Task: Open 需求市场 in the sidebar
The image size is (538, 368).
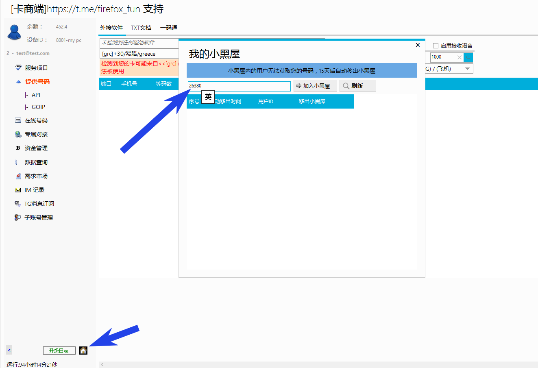Action: pos(36,176)
